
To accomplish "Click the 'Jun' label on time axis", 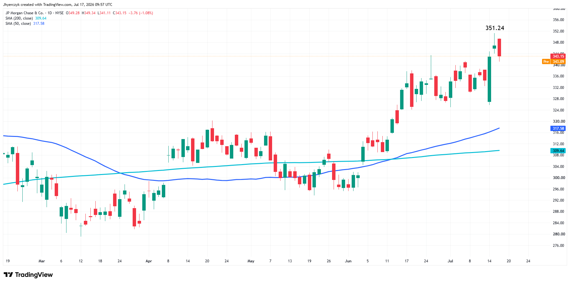I will (x=348, y=261).
